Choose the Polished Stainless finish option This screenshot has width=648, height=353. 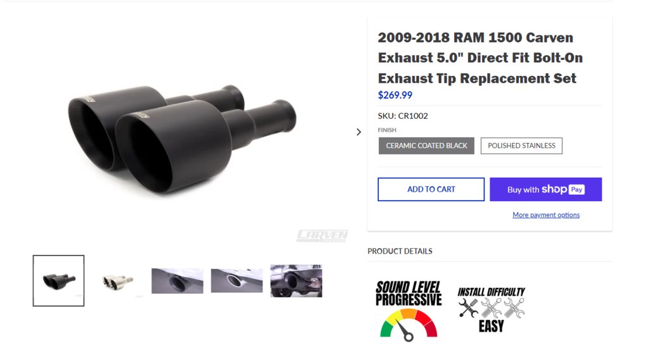(x=521, y=146)
